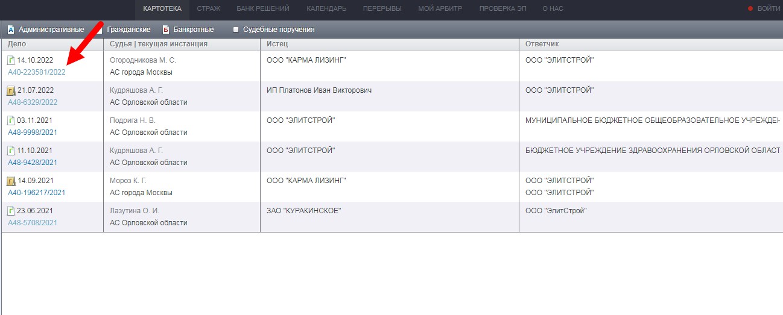Switch to the Банк решений tab
783x315 pixels.
coord(263,8)
